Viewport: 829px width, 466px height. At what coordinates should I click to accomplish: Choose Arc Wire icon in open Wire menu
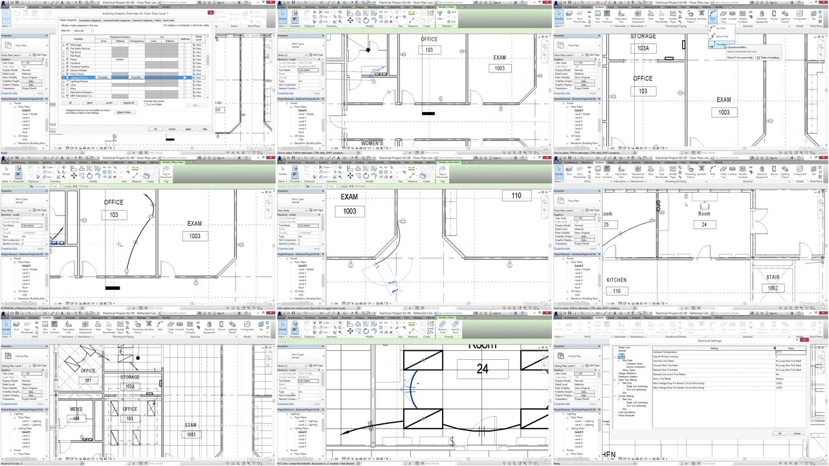[713, 28]
